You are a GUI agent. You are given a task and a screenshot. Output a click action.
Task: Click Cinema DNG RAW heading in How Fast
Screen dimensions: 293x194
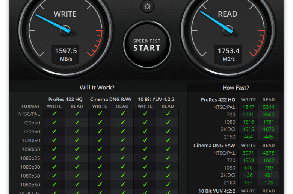pos(214,145)
